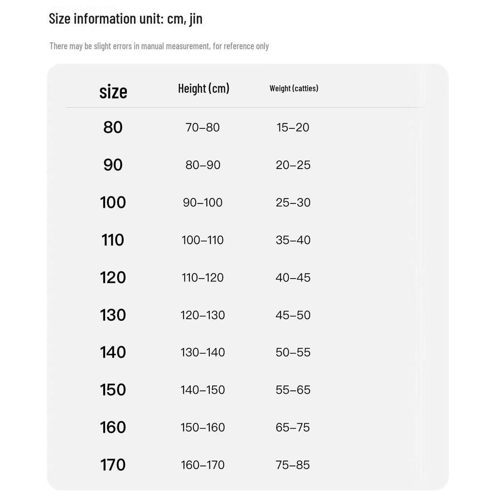Screen dimensions: 496x496
Task: Pick the bold size 90 row label
Action: pyautogui.click(x=113, y=165)
